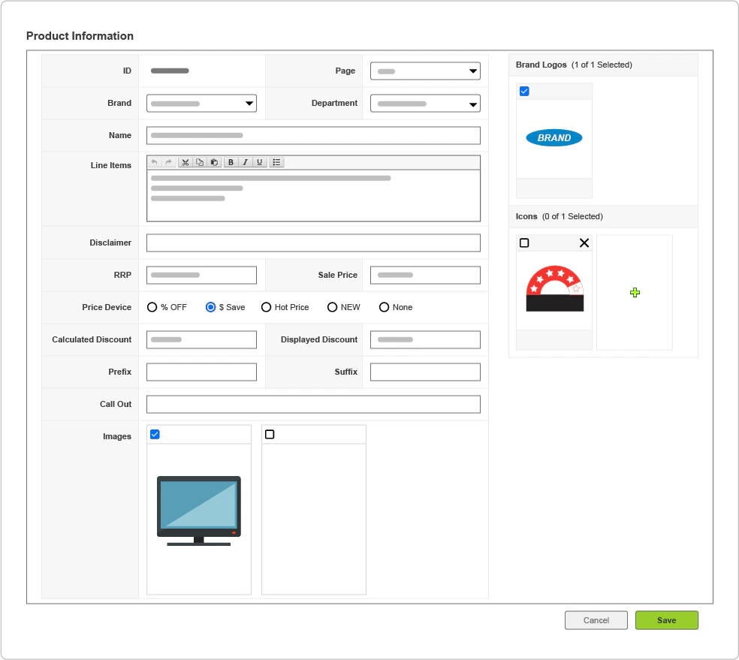
Task: Click the green plus icon to add an icon
Action: coord(635,293)
